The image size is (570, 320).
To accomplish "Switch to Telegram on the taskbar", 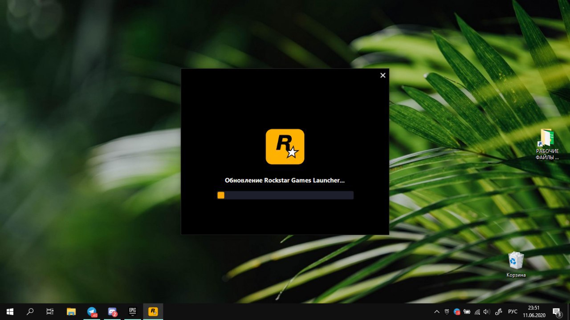I will [92, 312].
